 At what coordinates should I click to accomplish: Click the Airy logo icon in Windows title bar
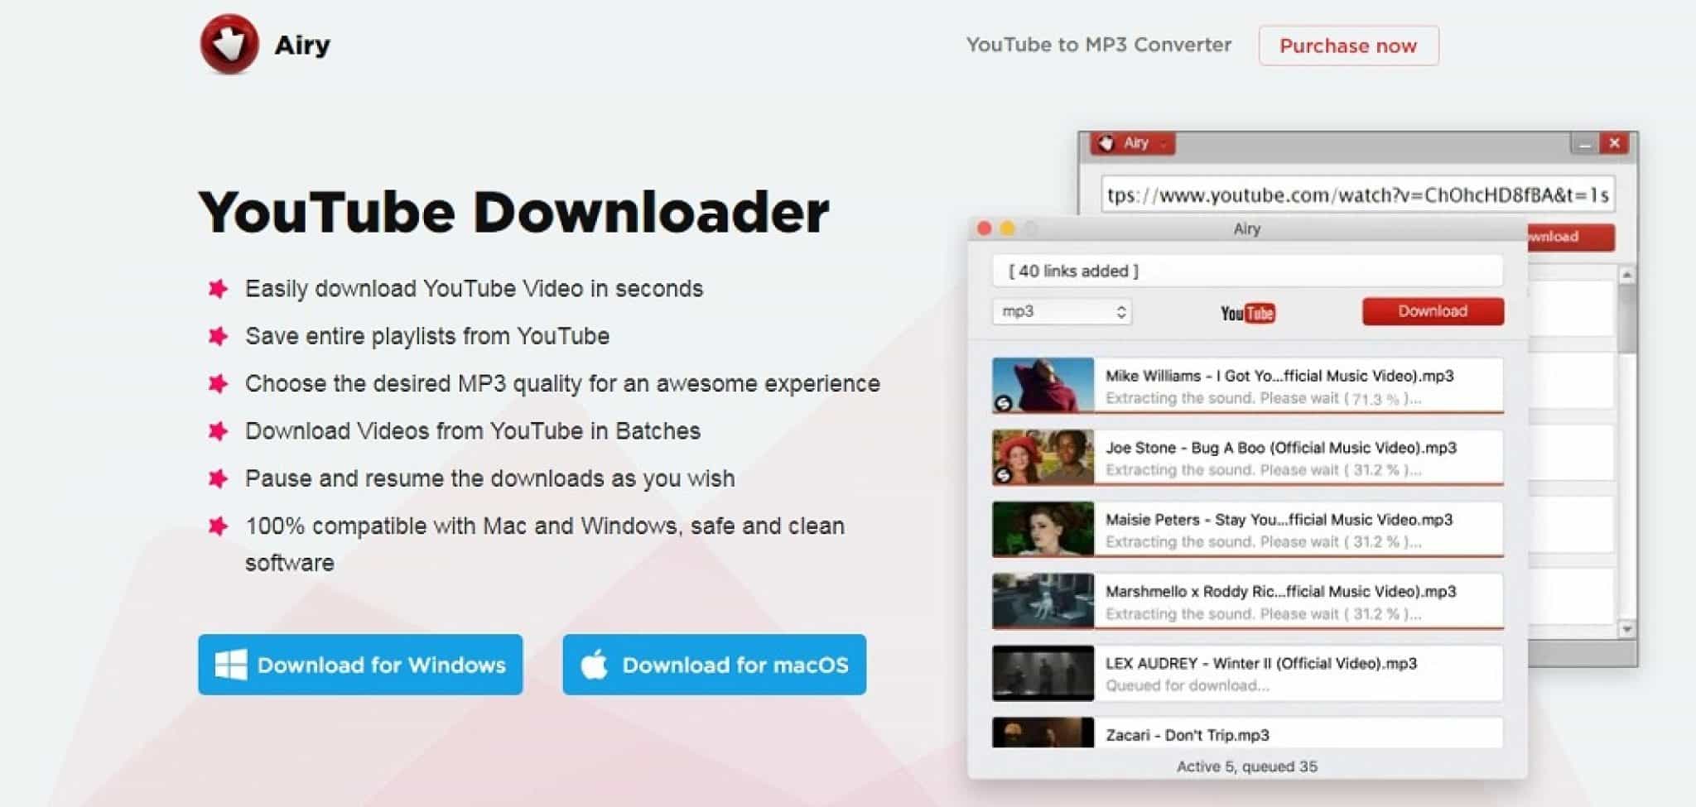(x=1106, y=143)
